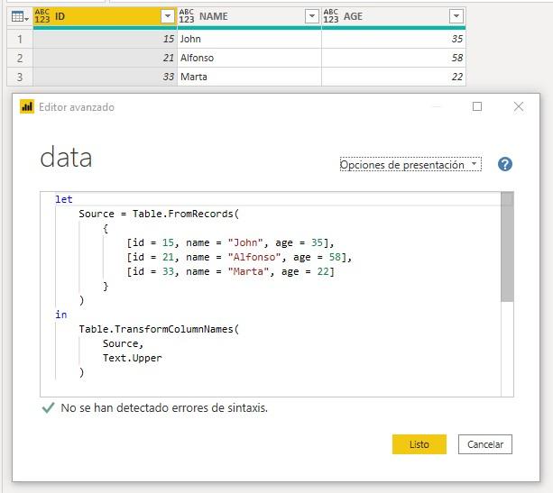553x493 pixels.
Task: Click the John name cell
Action: [249, 39]
